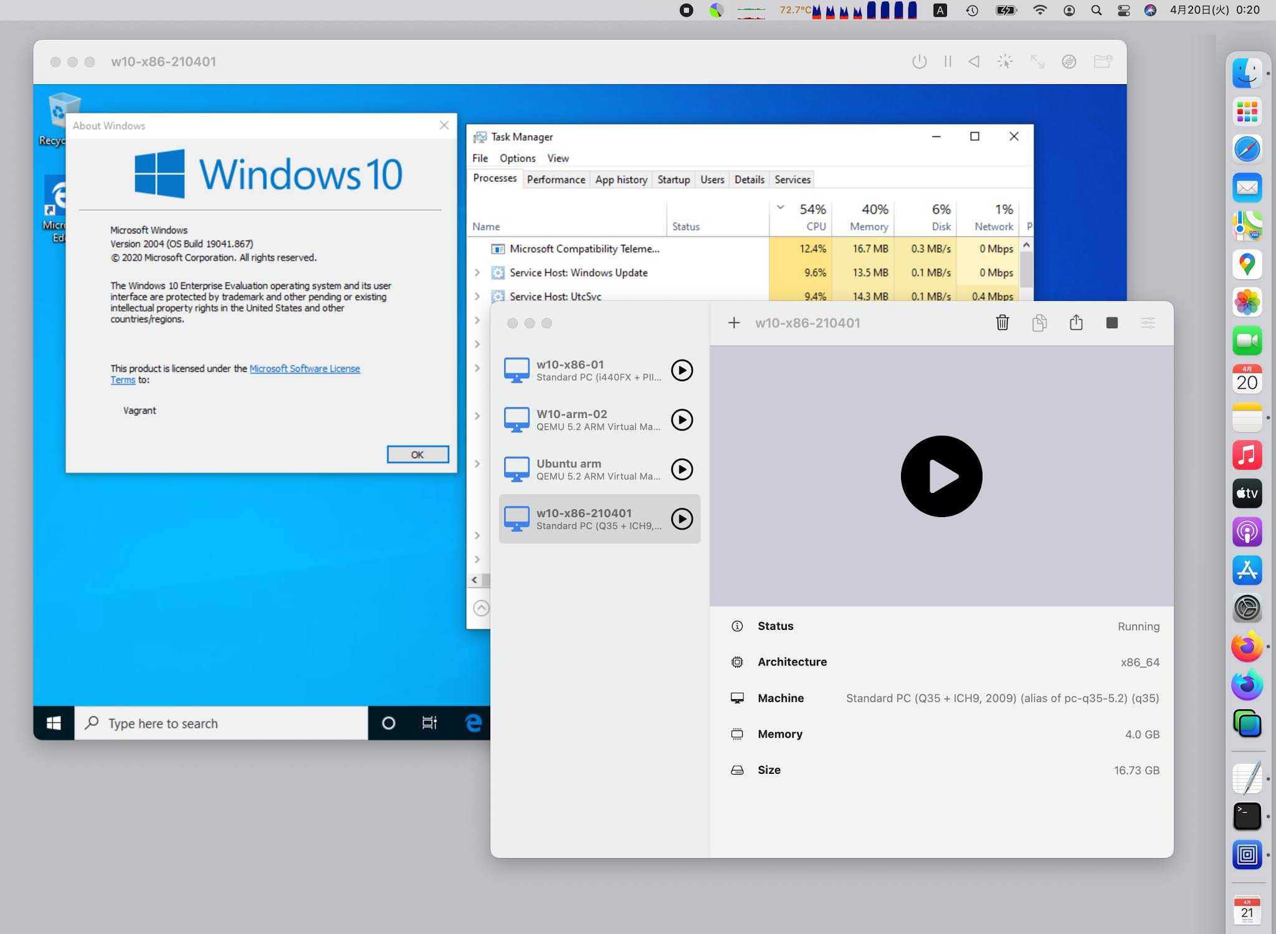This screenshot has height=934, width=1276.
Task: Click the clone VM icon in UTM toolbar
Action: tap(1039, 323)
